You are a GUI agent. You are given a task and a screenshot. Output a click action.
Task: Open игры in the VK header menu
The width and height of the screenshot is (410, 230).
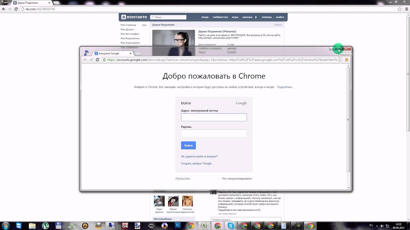point(235,17)
